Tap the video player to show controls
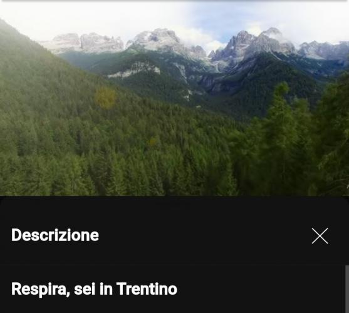Image resolution: width=349 pixels, height=313 pixels. pyautogui.click(x=174, y=98)
